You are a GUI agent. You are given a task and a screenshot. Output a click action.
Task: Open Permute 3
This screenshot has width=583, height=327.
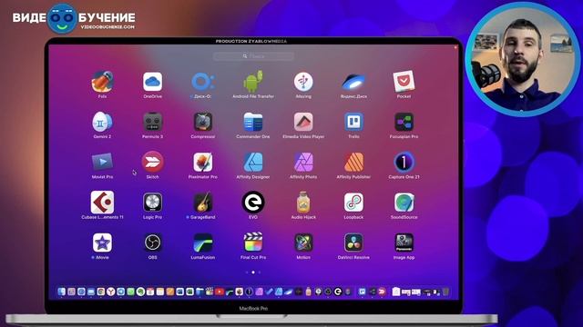(x=152, y=122)
